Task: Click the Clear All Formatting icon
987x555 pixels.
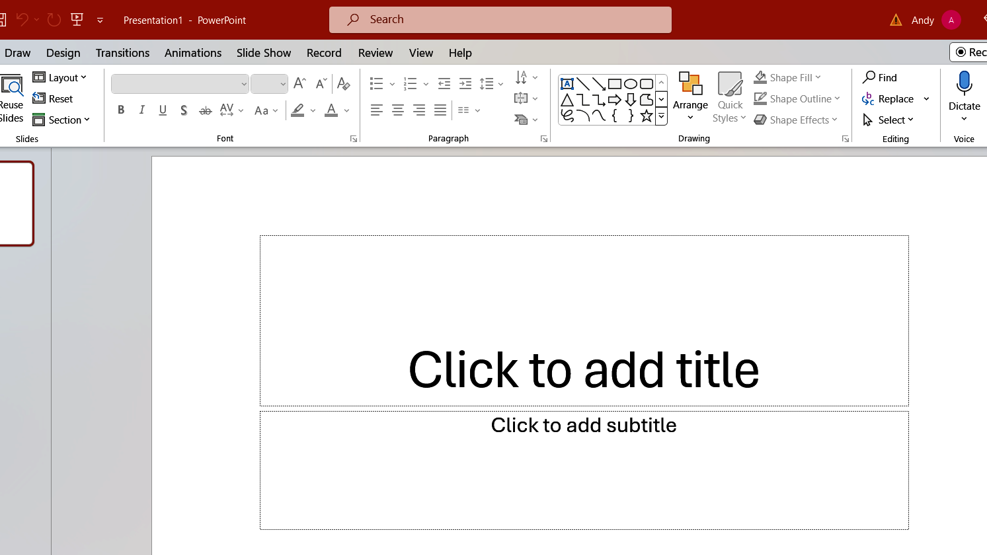Action: (343, 83)
